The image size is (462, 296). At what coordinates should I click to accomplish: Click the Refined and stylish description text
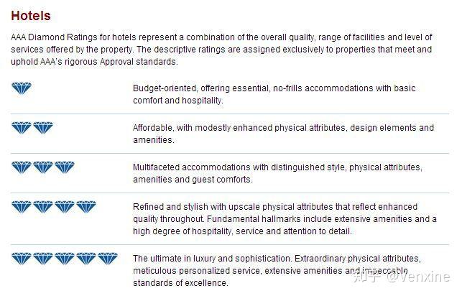click(x=285, y=218)
